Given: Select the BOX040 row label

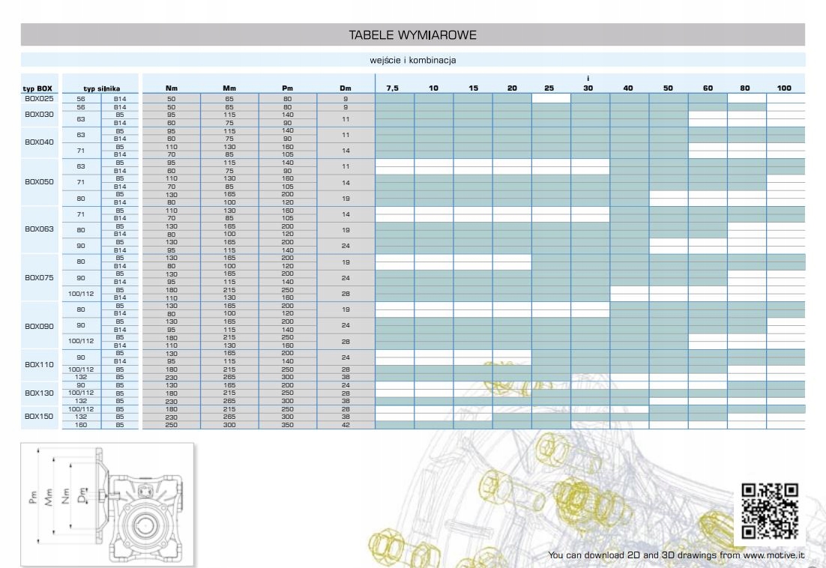Looking at the screenshot, I should [39, 142].
